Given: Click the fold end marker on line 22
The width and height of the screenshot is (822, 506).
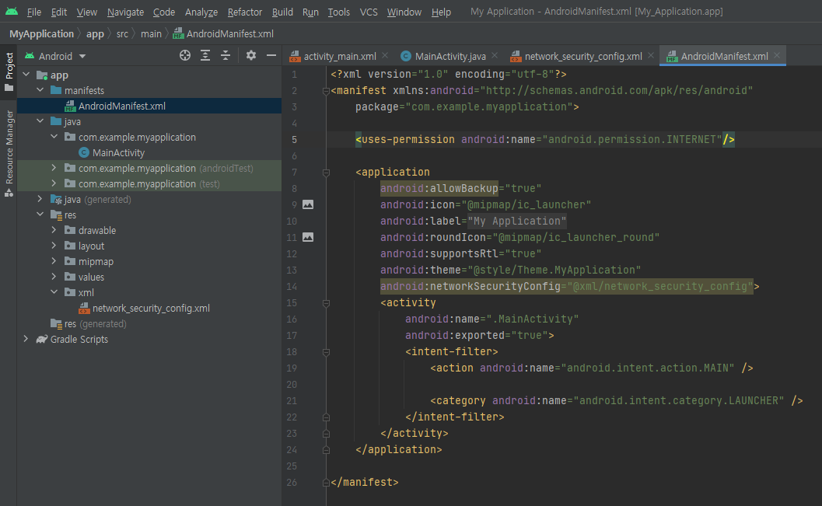Looking at the screenshot, I should [326, 417].
